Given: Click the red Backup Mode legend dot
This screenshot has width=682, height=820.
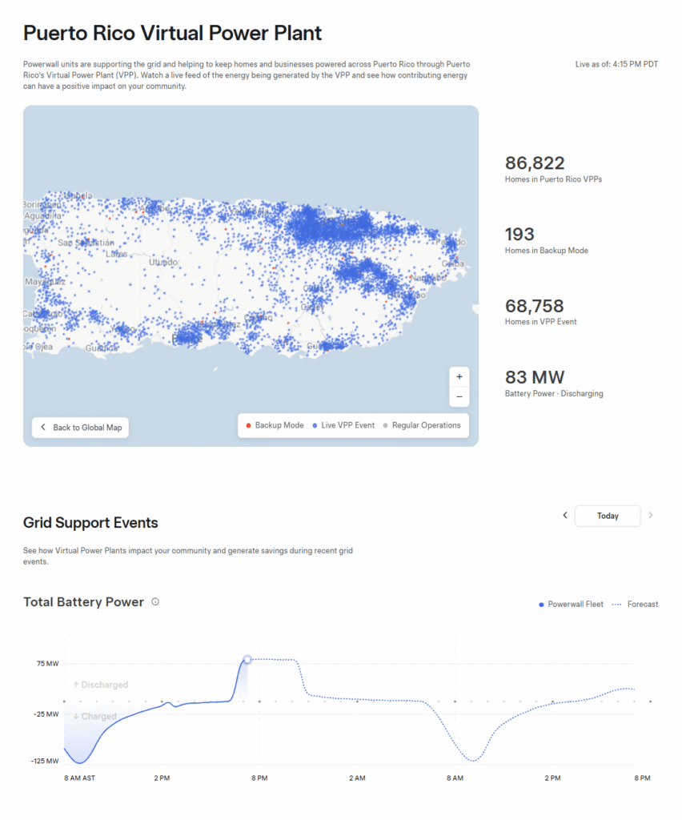Looking at the screenshot, I should [248, 426].
